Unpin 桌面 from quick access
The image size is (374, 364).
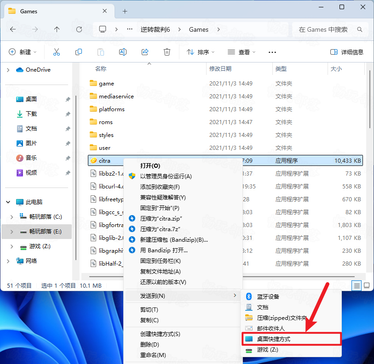(68, 99)
